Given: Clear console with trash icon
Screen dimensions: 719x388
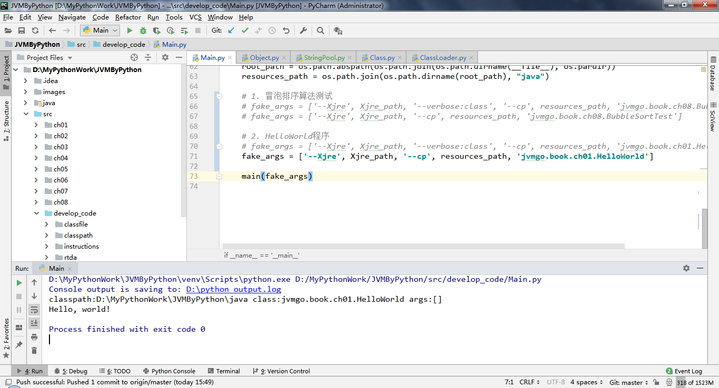Looking at the screenshot, I should point(34,351).
